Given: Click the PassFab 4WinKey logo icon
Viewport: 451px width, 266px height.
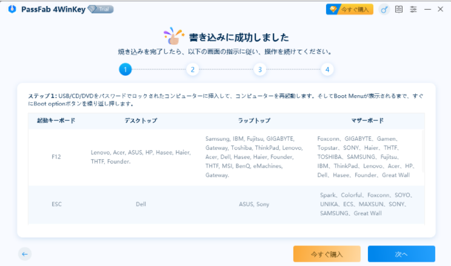Looking at the screenshot, I should click(12, 9).
